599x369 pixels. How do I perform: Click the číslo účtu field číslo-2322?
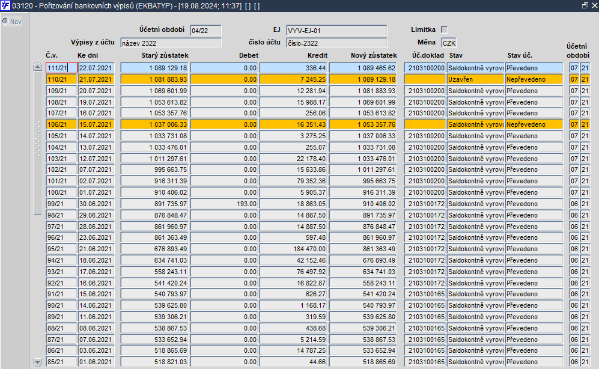click(x=336, y=43)
